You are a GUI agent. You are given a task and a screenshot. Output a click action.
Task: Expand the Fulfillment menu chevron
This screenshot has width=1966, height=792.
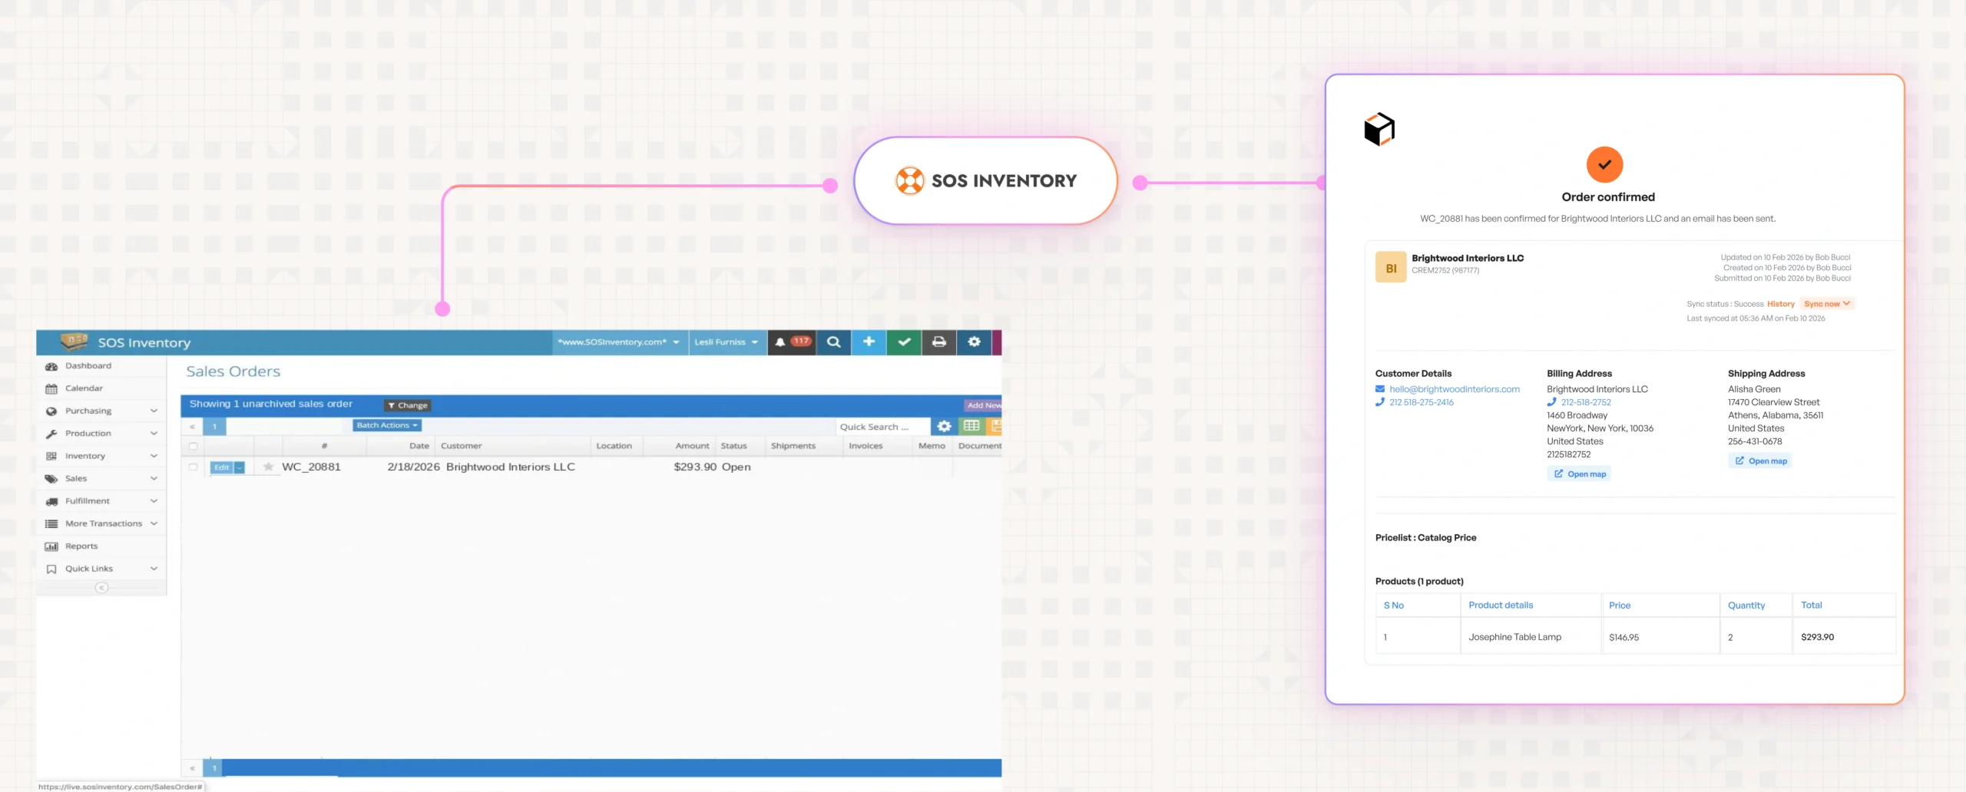coord(154,501)
